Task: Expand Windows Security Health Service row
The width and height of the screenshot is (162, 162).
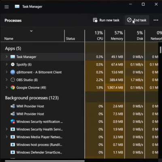Action: coord(6,129)
